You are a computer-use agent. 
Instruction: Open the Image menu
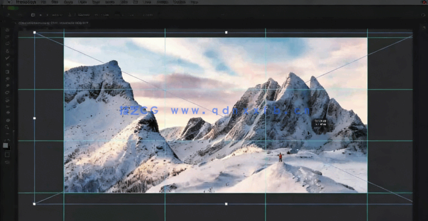[68, 2]
